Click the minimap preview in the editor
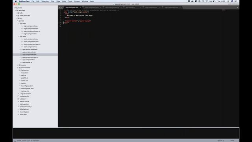Viewport: 252px width, 142px height. point(224,10)
